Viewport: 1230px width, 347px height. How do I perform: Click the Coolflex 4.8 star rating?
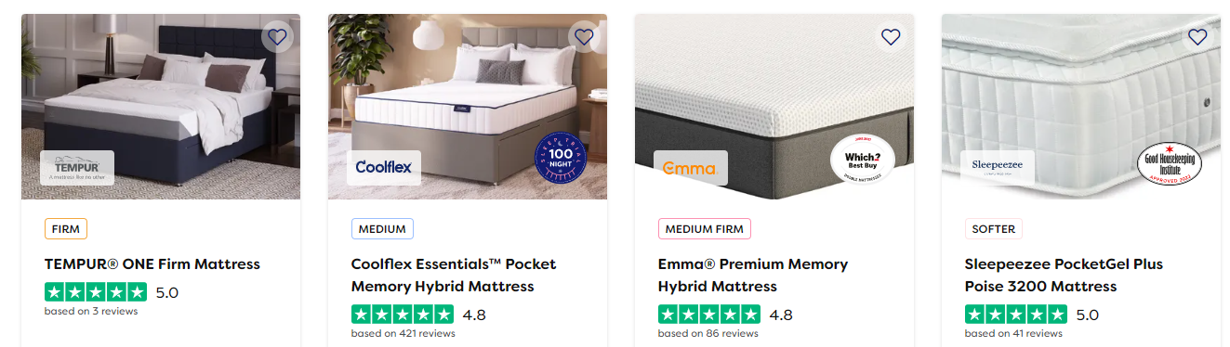418,315
